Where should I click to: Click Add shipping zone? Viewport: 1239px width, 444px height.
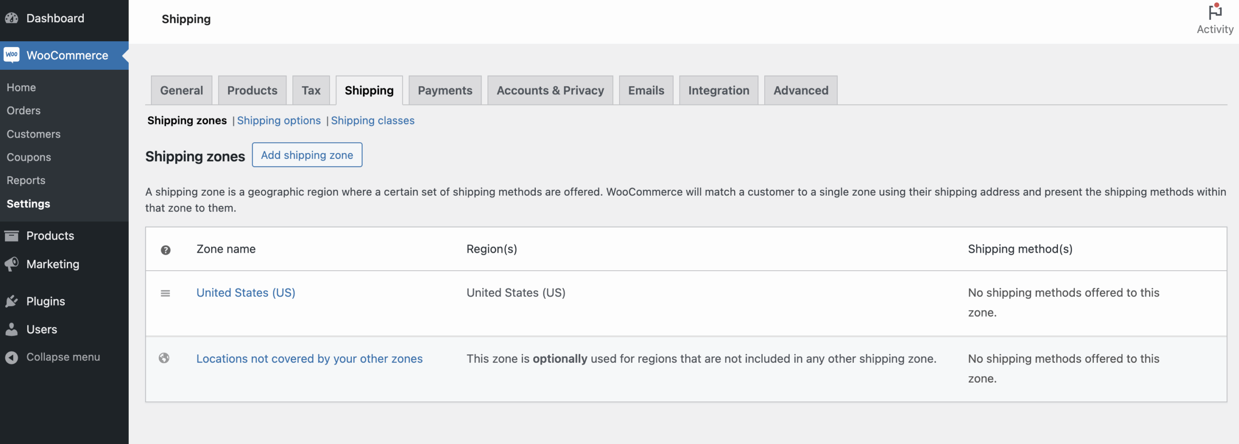(307, 154)
